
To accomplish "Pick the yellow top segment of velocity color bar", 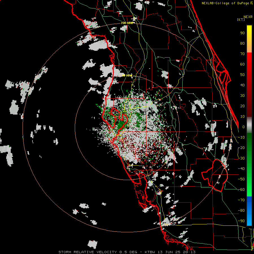I will click(249, 39).
